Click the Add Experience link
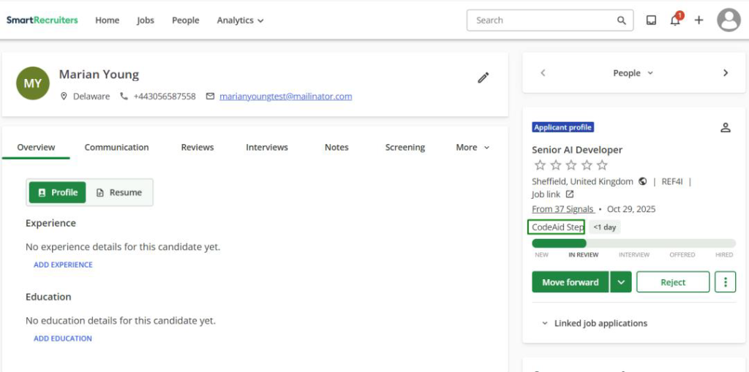 [x=63, y=265]
